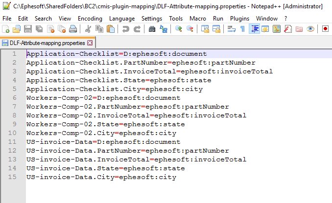Click text 'US-invoice-Data=D:ephesoft:document'

(x=103, y=142)
